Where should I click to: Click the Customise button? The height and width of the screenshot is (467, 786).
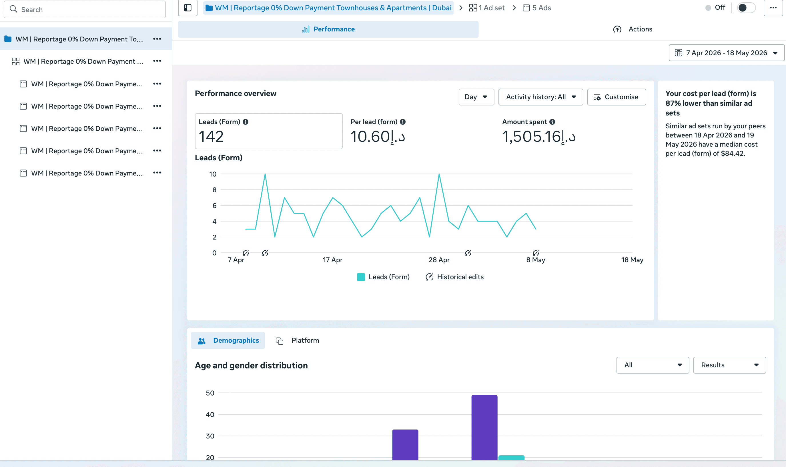coord(617,97)
